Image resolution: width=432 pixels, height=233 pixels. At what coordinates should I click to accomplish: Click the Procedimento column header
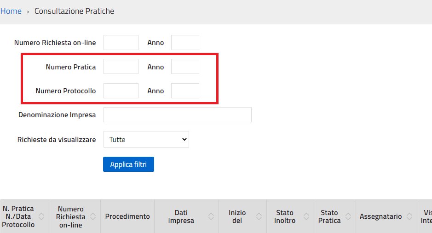127,216
